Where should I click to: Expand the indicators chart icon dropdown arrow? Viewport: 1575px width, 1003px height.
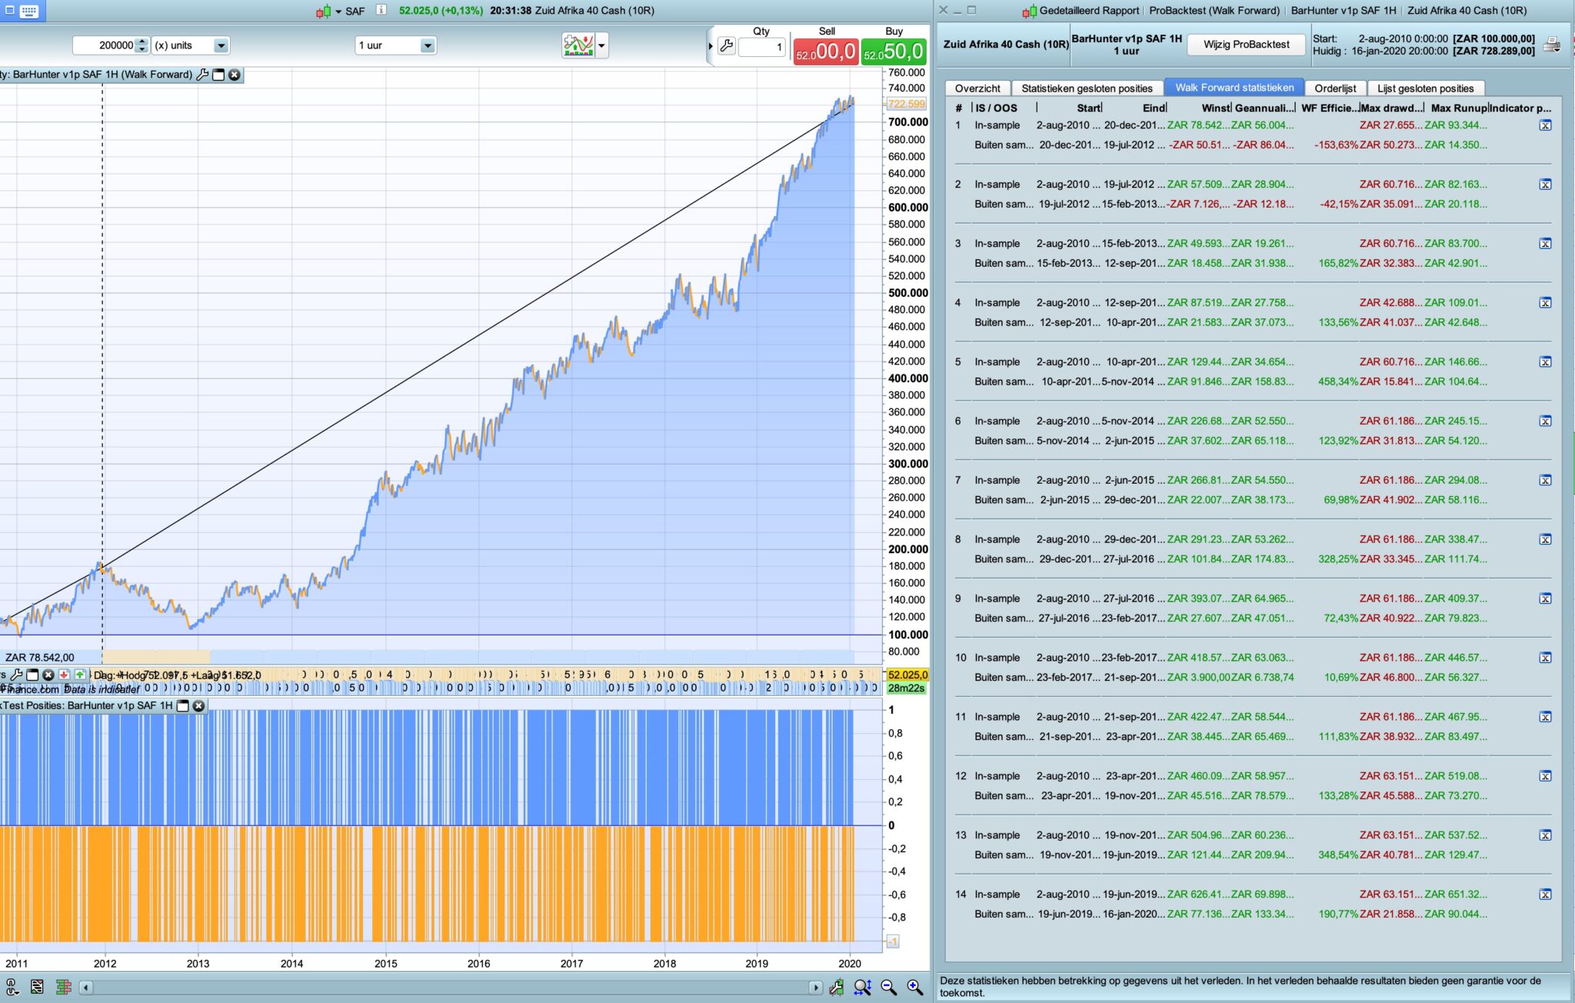(x=601, y=45)
